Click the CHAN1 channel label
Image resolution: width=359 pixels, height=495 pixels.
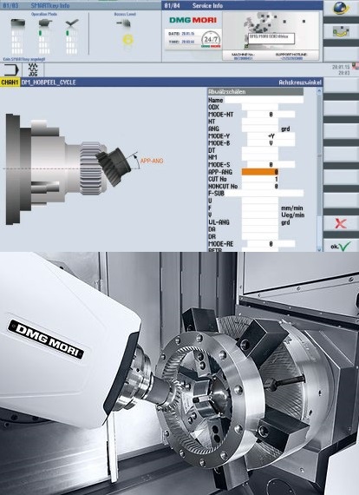click(x=10, y=82)
